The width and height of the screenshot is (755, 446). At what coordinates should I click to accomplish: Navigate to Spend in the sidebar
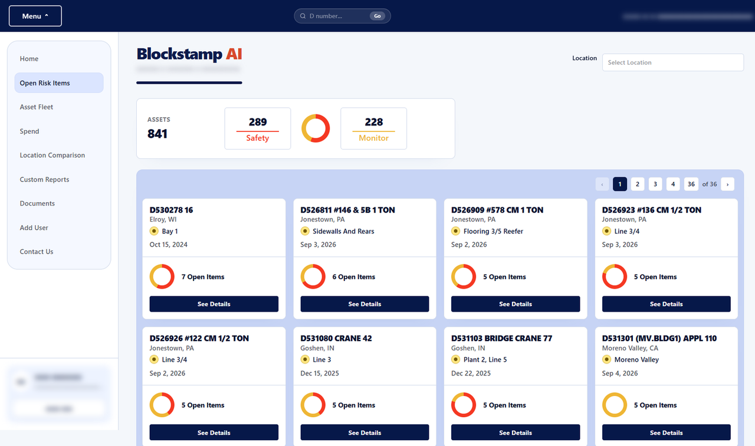click(59, 131)
